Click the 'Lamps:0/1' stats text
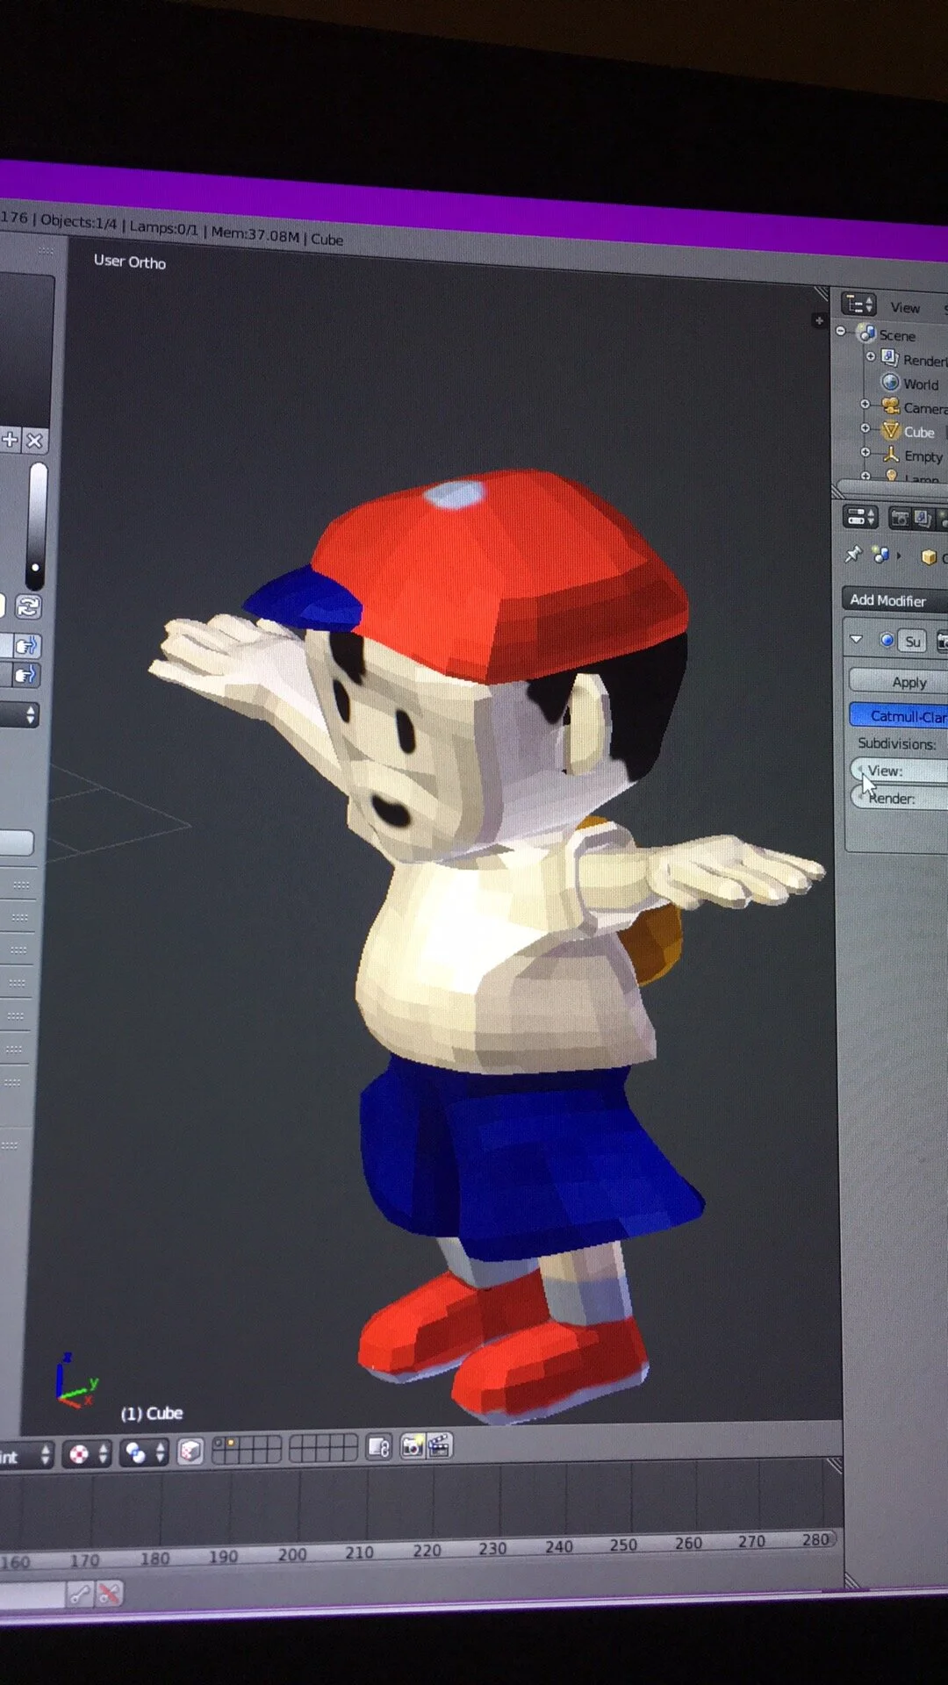Screen dimensions: 948x1685 (x=163, y=227)
